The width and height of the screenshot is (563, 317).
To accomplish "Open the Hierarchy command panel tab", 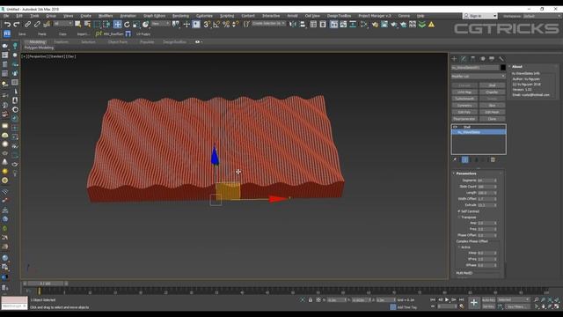I will 473,59.
